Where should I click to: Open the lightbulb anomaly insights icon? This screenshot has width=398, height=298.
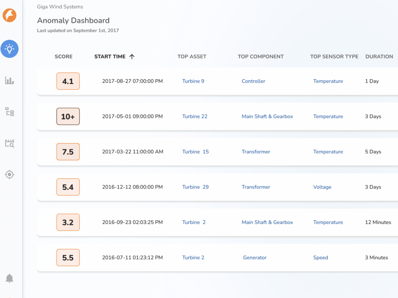pos(10,49)
